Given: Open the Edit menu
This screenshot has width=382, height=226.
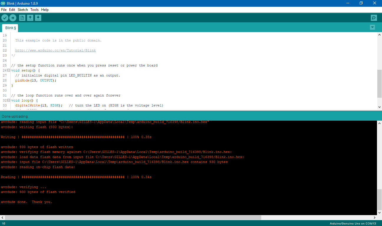Looking at the screenshot, I should [12, 10].
